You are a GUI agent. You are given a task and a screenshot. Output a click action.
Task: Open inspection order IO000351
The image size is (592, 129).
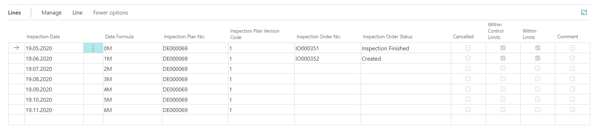pos(307,49)
